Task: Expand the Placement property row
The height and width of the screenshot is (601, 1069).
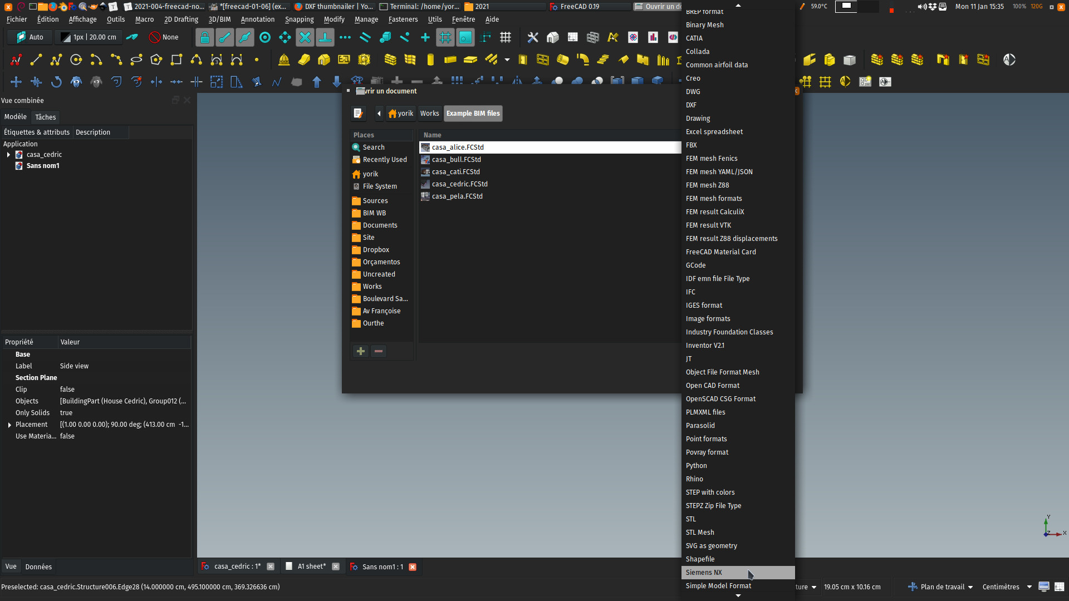Action: 9,425
